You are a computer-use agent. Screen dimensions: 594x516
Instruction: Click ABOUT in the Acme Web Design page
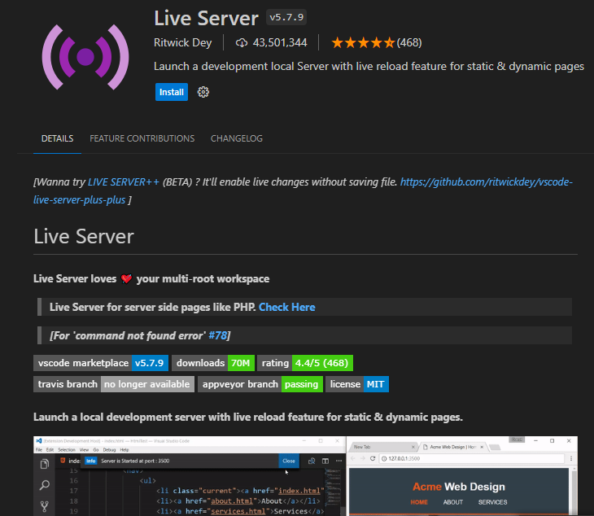[453, 502]
